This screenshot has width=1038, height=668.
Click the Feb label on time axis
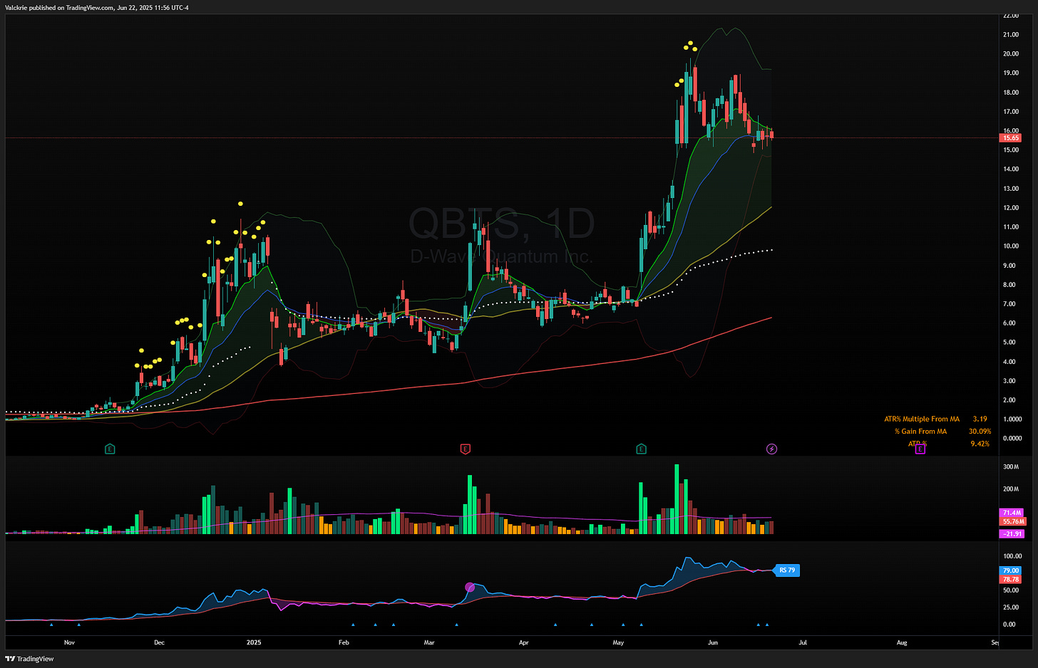344,642
